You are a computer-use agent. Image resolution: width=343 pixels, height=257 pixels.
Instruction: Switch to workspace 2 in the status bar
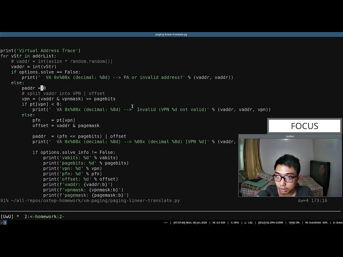(1, 223)
